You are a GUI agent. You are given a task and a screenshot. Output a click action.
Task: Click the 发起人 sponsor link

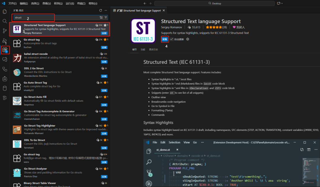pyautogui.click(x=239, y=27)
